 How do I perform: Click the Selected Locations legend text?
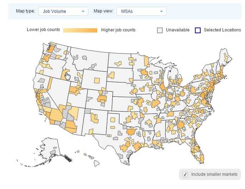tap(222, 30)
